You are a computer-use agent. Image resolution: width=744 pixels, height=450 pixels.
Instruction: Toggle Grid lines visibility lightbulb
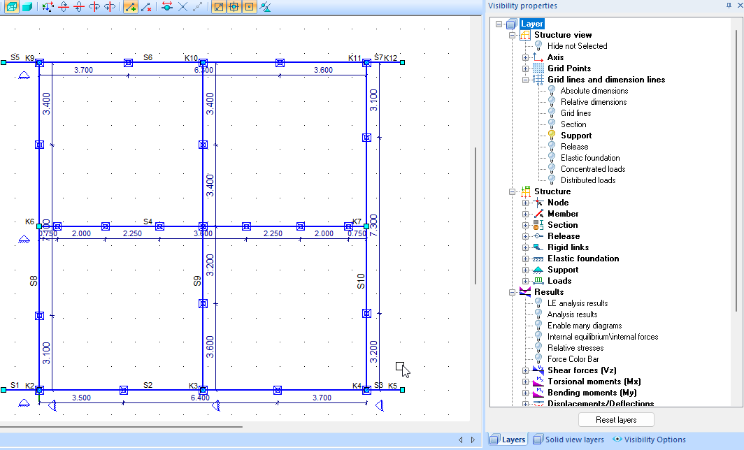click(552, 113)
